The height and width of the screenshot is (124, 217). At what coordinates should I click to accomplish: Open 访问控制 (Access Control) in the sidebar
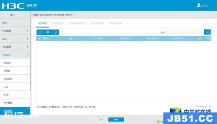(x=15, y=79)
